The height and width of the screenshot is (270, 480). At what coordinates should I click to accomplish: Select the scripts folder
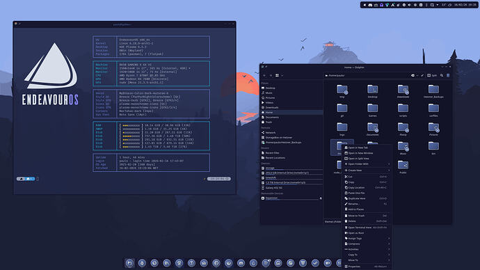[403, 110]
